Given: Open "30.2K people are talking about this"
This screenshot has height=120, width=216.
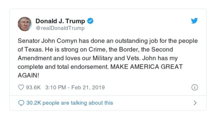Looking at the screenshot, I should (x=70, y=103).
